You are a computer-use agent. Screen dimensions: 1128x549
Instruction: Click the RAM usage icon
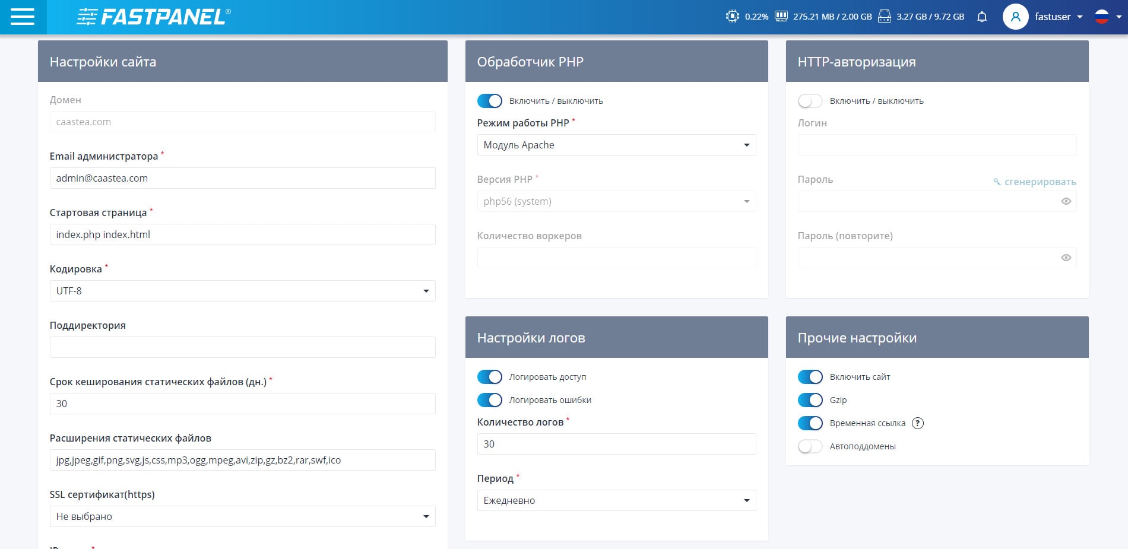coord(781,16)
